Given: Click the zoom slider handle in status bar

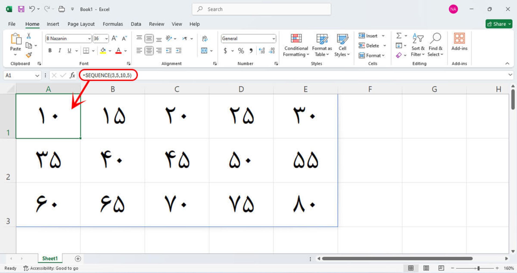Looking at the screenshot, I should point(478,268).
